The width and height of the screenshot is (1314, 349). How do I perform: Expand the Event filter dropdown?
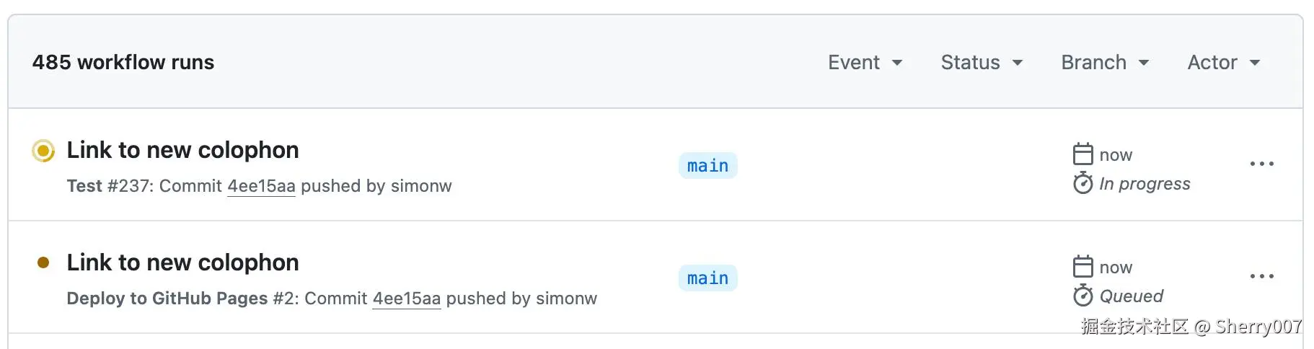[865, 63]
